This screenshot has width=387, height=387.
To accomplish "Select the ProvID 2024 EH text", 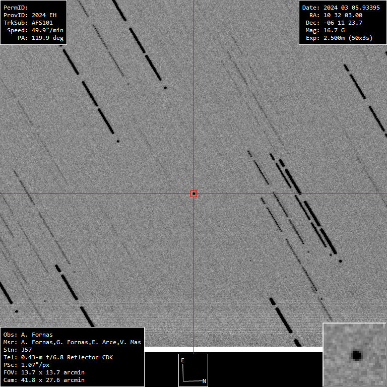I will [x=30, y=15].
